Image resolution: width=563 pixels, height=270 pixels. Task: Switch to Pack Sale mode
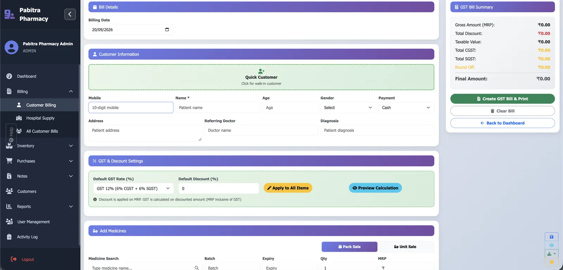[x=349, y=247]
